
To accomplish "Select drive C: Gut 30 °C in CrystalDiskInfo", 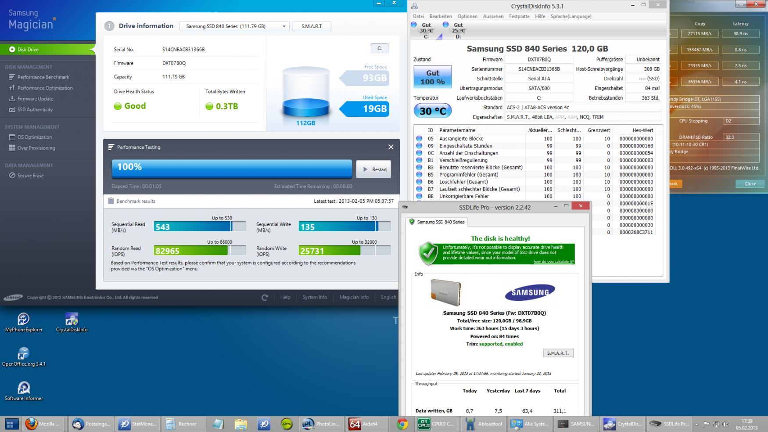I will (425, 31).
